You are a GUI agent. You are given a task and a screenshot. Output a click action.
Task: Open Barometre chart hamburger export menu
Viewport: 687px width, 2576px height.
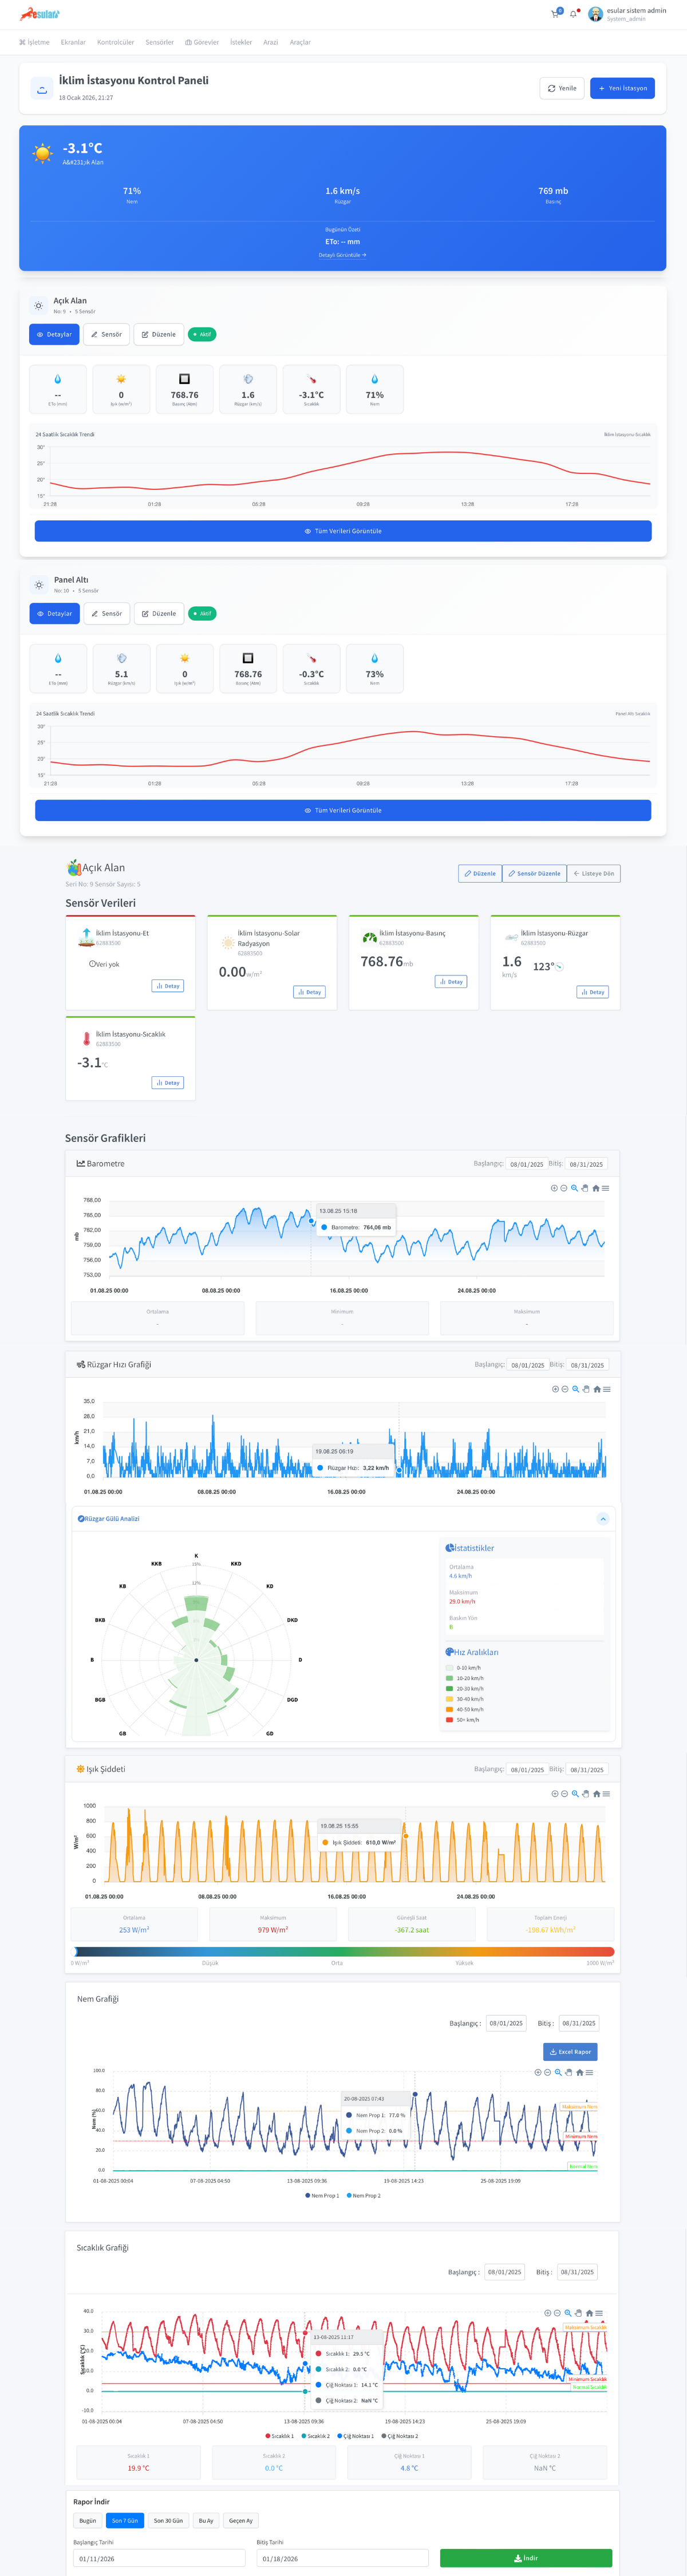point(606,1188)
